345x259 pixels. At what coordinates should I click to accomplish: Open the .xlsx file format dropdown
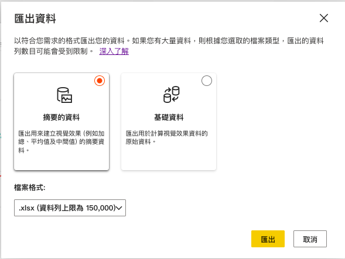[x=70, y=208]
